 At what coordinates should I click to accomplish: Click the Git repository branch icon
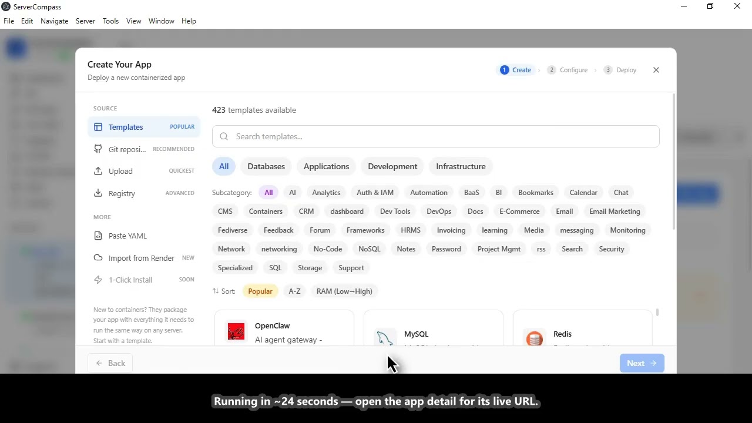(x=98, y=149)
